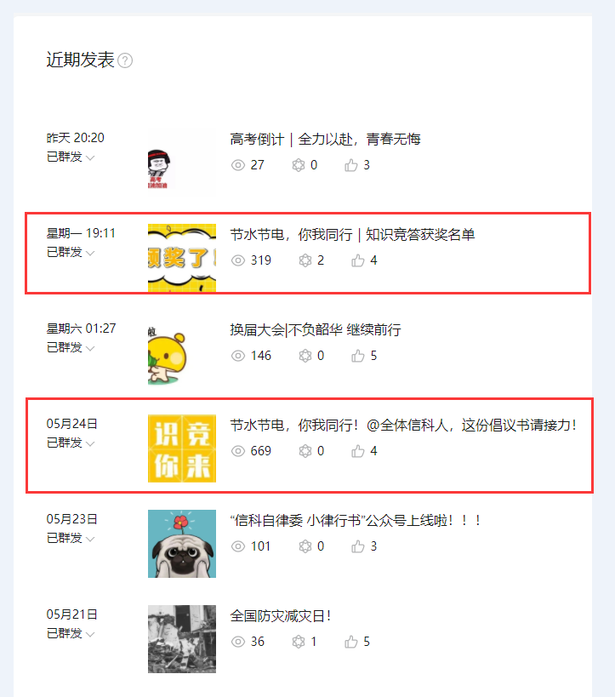Click the thumbs-up icon on 全国防灾减灾日 article
The image size is (615, 697).
[x=351, y=642]
